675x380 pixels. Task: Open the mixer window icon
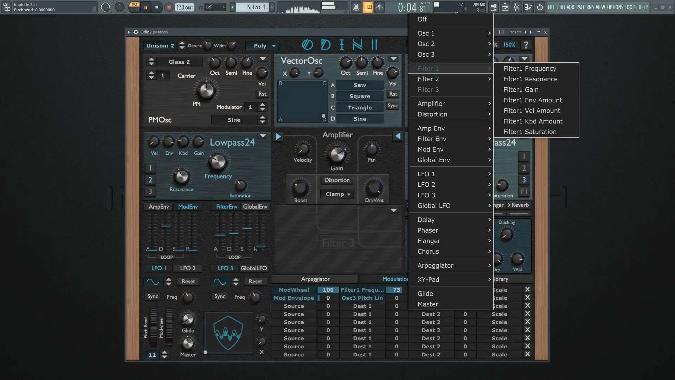click(516, 7)
